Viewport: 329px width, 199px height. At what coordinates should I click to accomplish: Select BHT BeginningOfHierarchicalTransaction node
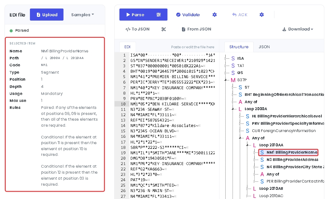[x=284, y=95]
